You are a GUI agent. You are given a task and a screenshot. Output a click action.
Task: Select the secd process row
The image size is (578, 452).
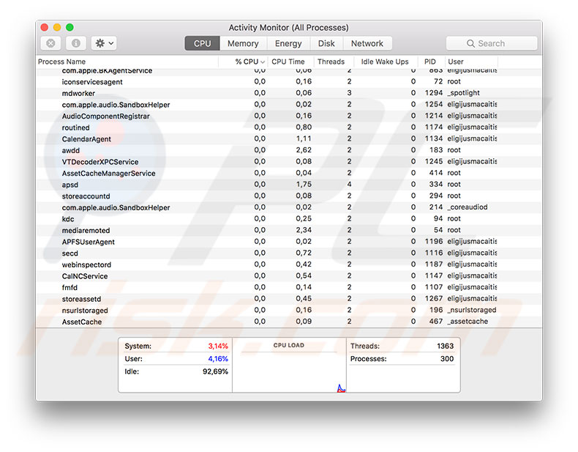pos(289,253)
